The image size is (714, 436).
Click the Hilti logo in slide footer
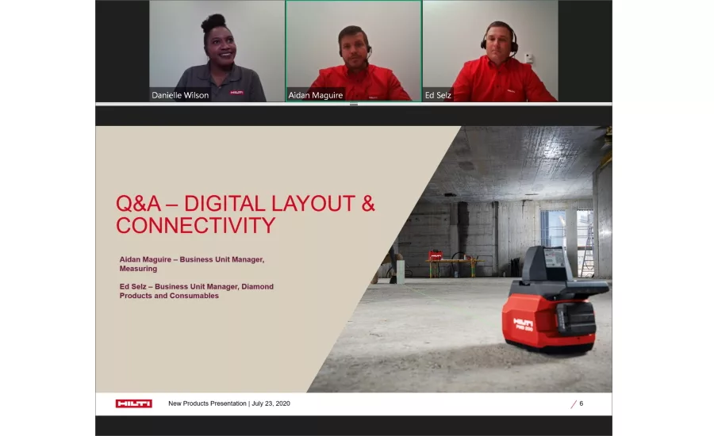pyautogui.click(x=133, y=403)
